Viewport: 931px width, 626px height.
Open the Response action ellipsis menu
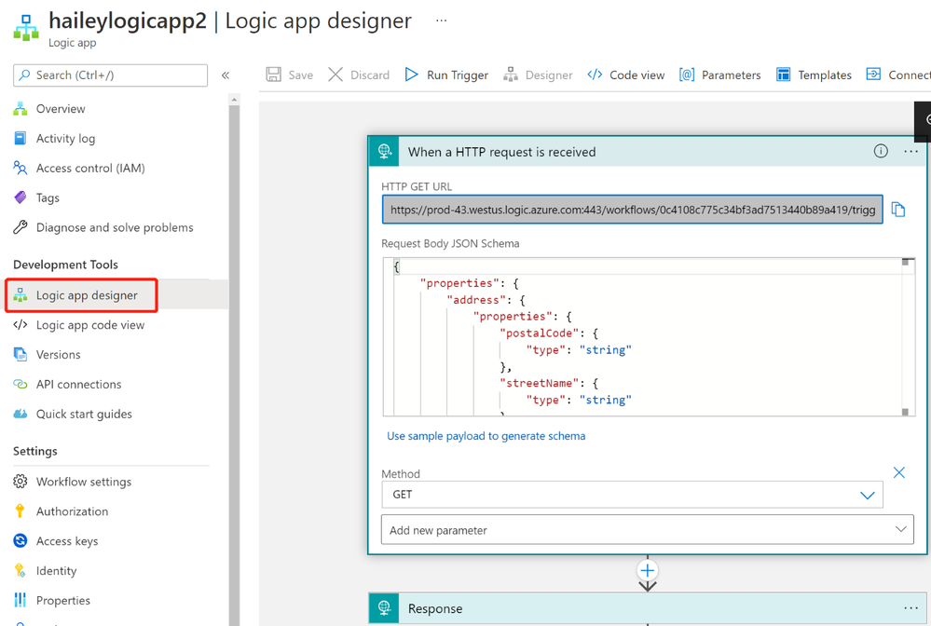(910, 608)
